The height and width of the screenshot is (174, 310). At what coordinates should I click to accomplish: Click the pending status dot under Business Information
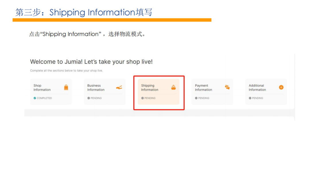click(89, 98)
